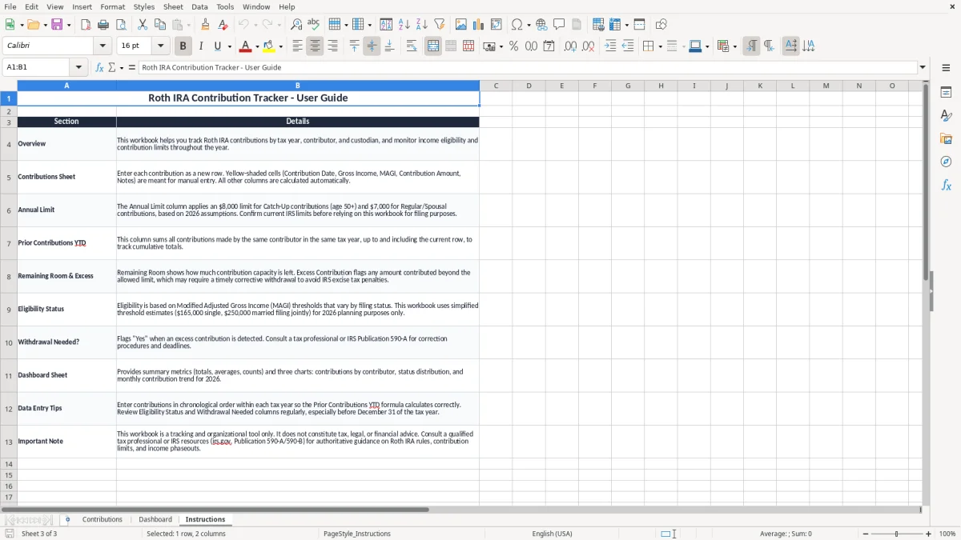Screen dimensions: 961x540
Task: Click the Save document icon
Action: tap(57, 25)
